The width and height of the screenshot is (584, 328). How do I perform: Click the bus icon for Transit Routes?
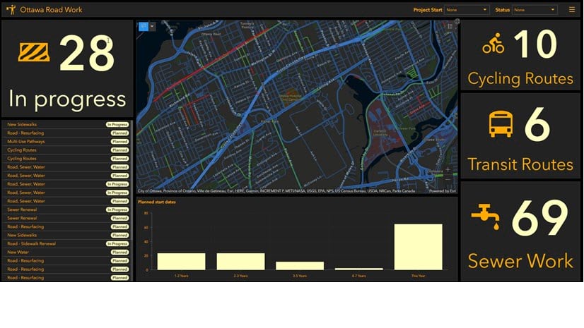point(501,124)
